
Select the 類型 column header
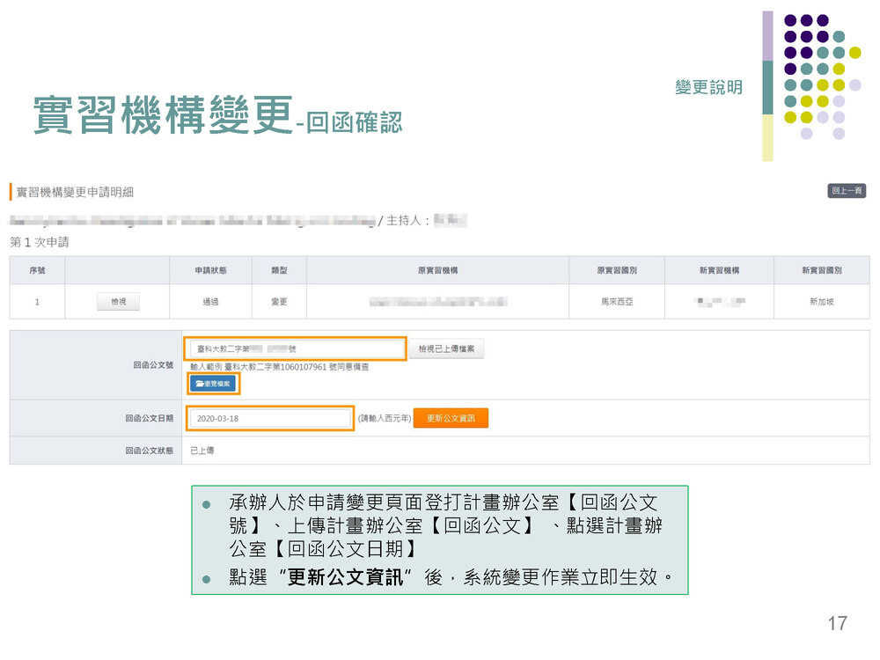click(x=279, y=270)
